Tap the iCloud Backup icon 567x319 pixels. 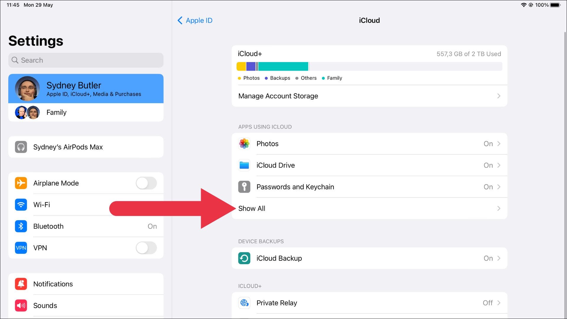pos(244,258)
